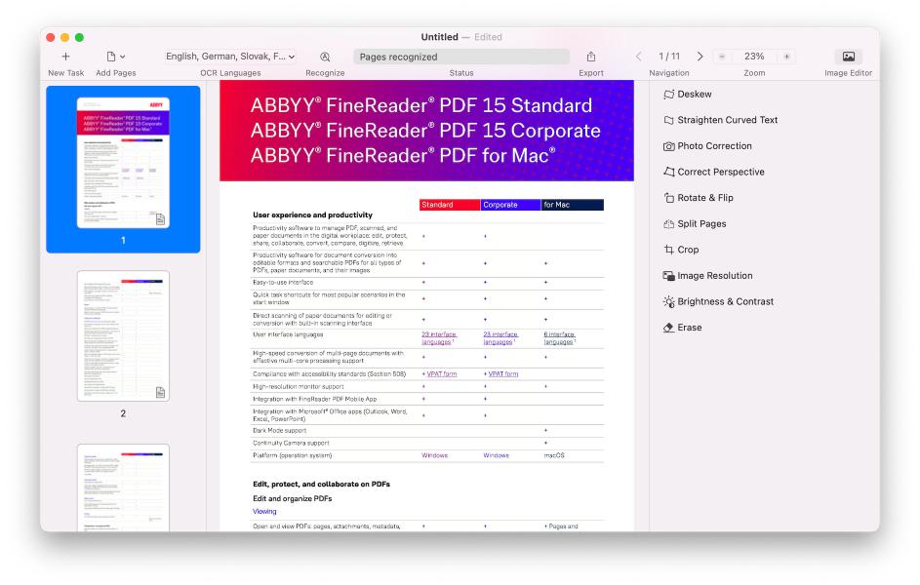Select the third page thumbnail

coord(123,487)
